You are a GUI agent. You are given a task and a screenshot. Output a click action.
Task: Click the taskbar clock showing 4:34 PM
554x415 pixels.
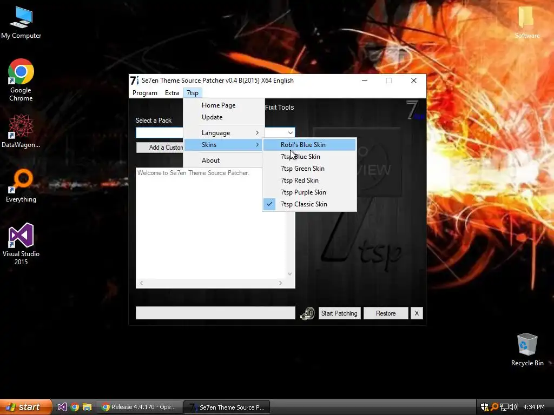533,407
